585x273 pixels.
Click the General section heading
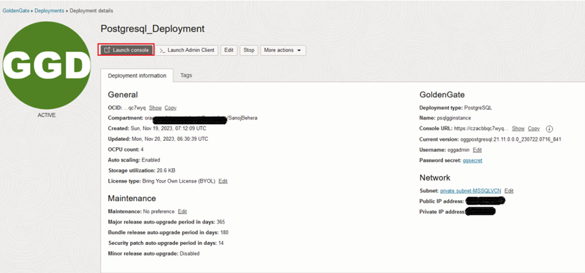pos(122,95)
